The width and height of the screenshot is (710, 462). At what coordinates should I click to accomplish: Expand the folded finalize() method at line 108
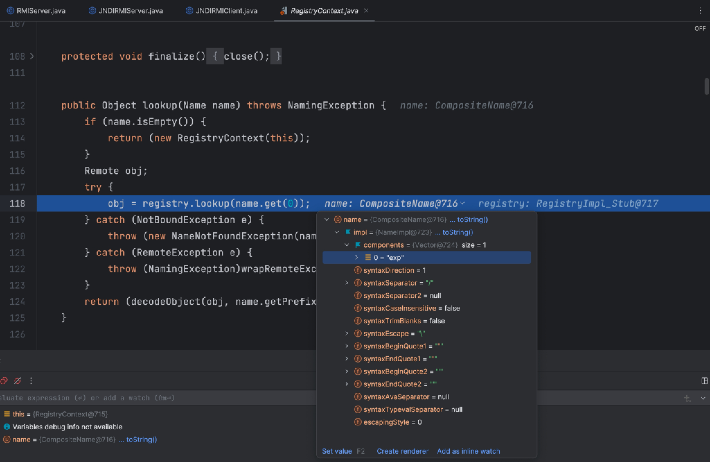32,56
